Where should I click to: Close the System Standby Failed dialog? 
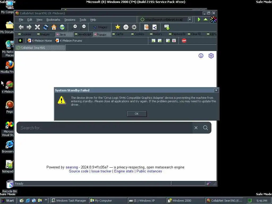point(216,90)
